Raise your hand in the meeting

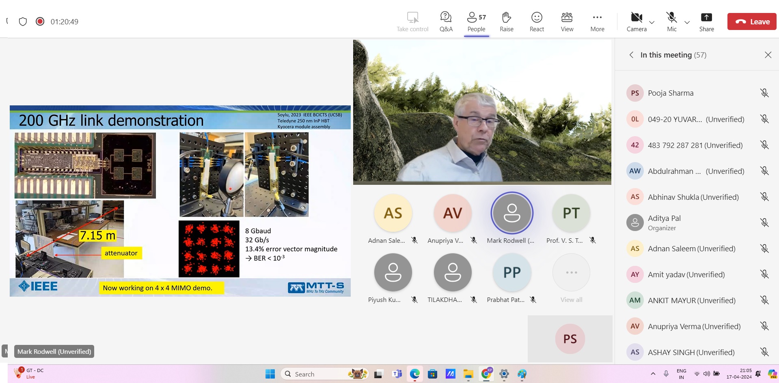pos(506,21)
